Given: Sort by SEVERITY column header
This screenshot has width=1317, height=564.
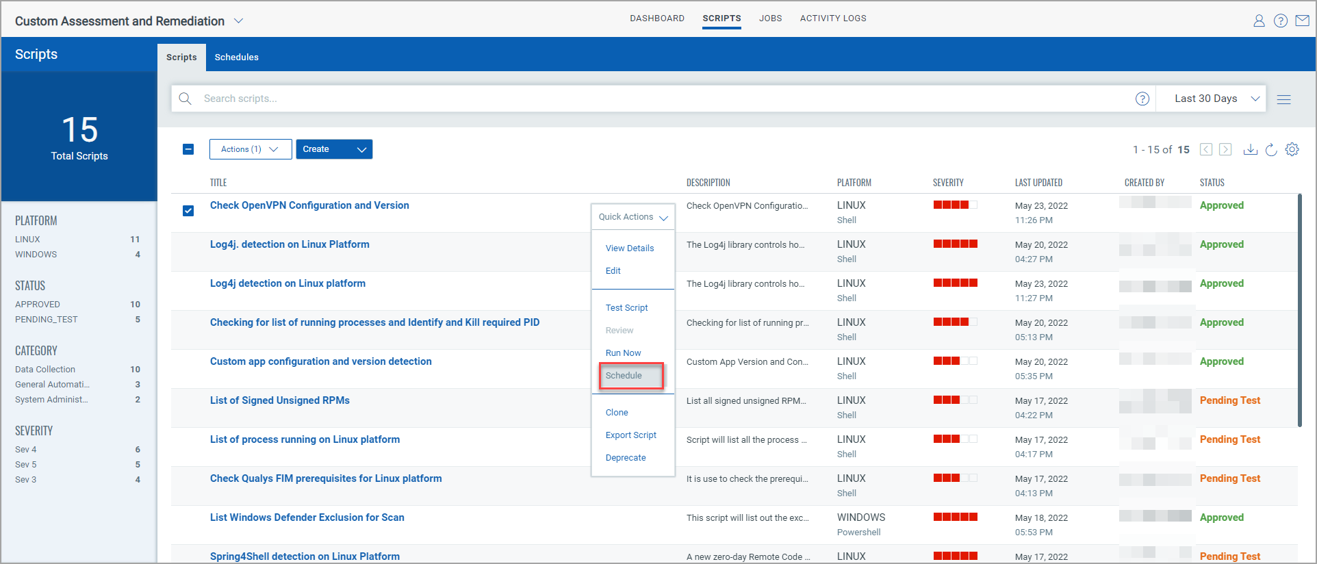Looking at the screenshot, I should [948, 183].
